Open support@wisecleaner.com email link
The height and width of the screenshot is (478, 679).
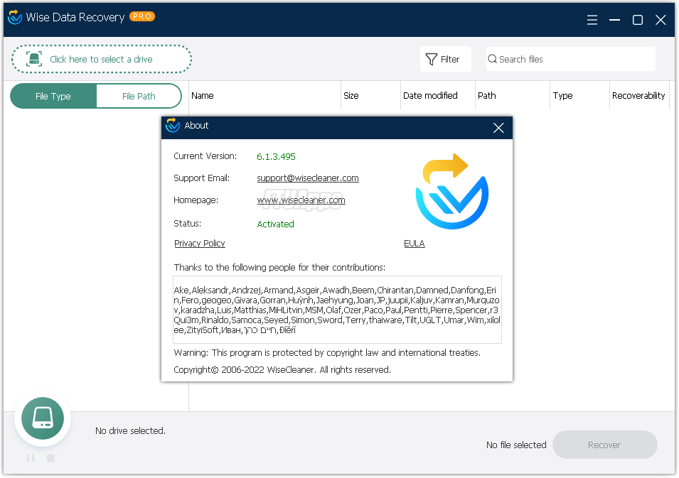(307, 178)
